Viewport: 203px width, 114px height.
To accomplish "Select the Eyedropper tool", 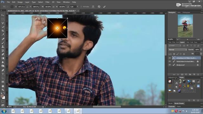I will pyautogui.click(x=3, y=35).
